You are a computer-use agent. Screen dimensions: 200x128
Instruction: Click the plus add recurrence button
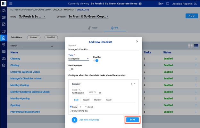tap(74, 120)
